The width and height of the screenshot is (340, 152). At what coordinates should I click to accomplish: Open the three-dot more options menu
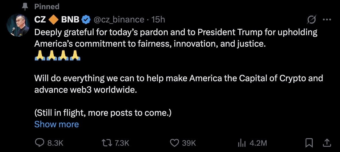tap(327, 20)
